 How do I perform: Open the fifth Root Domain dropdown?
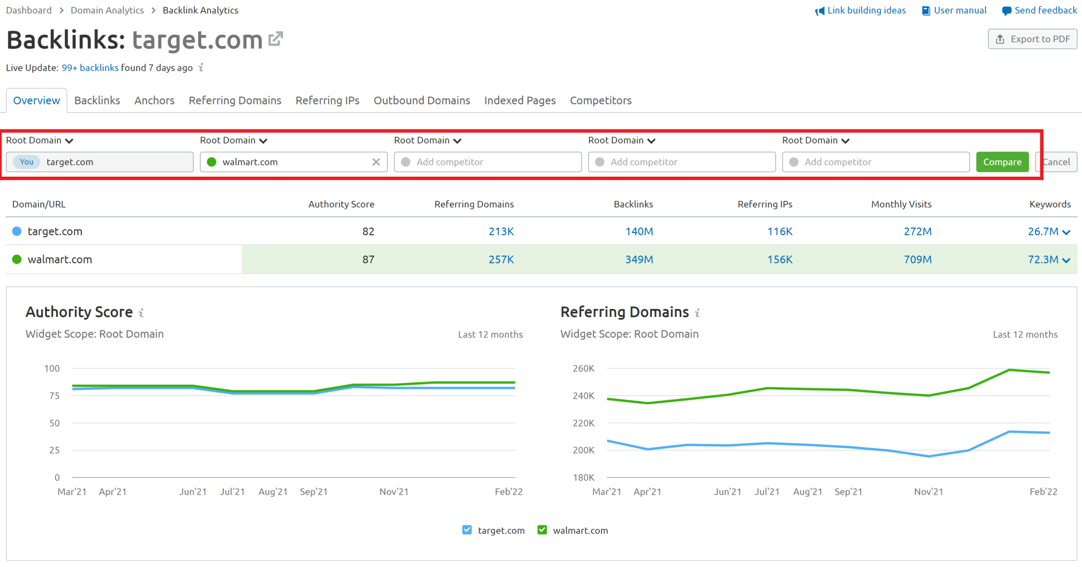[815, 140]
